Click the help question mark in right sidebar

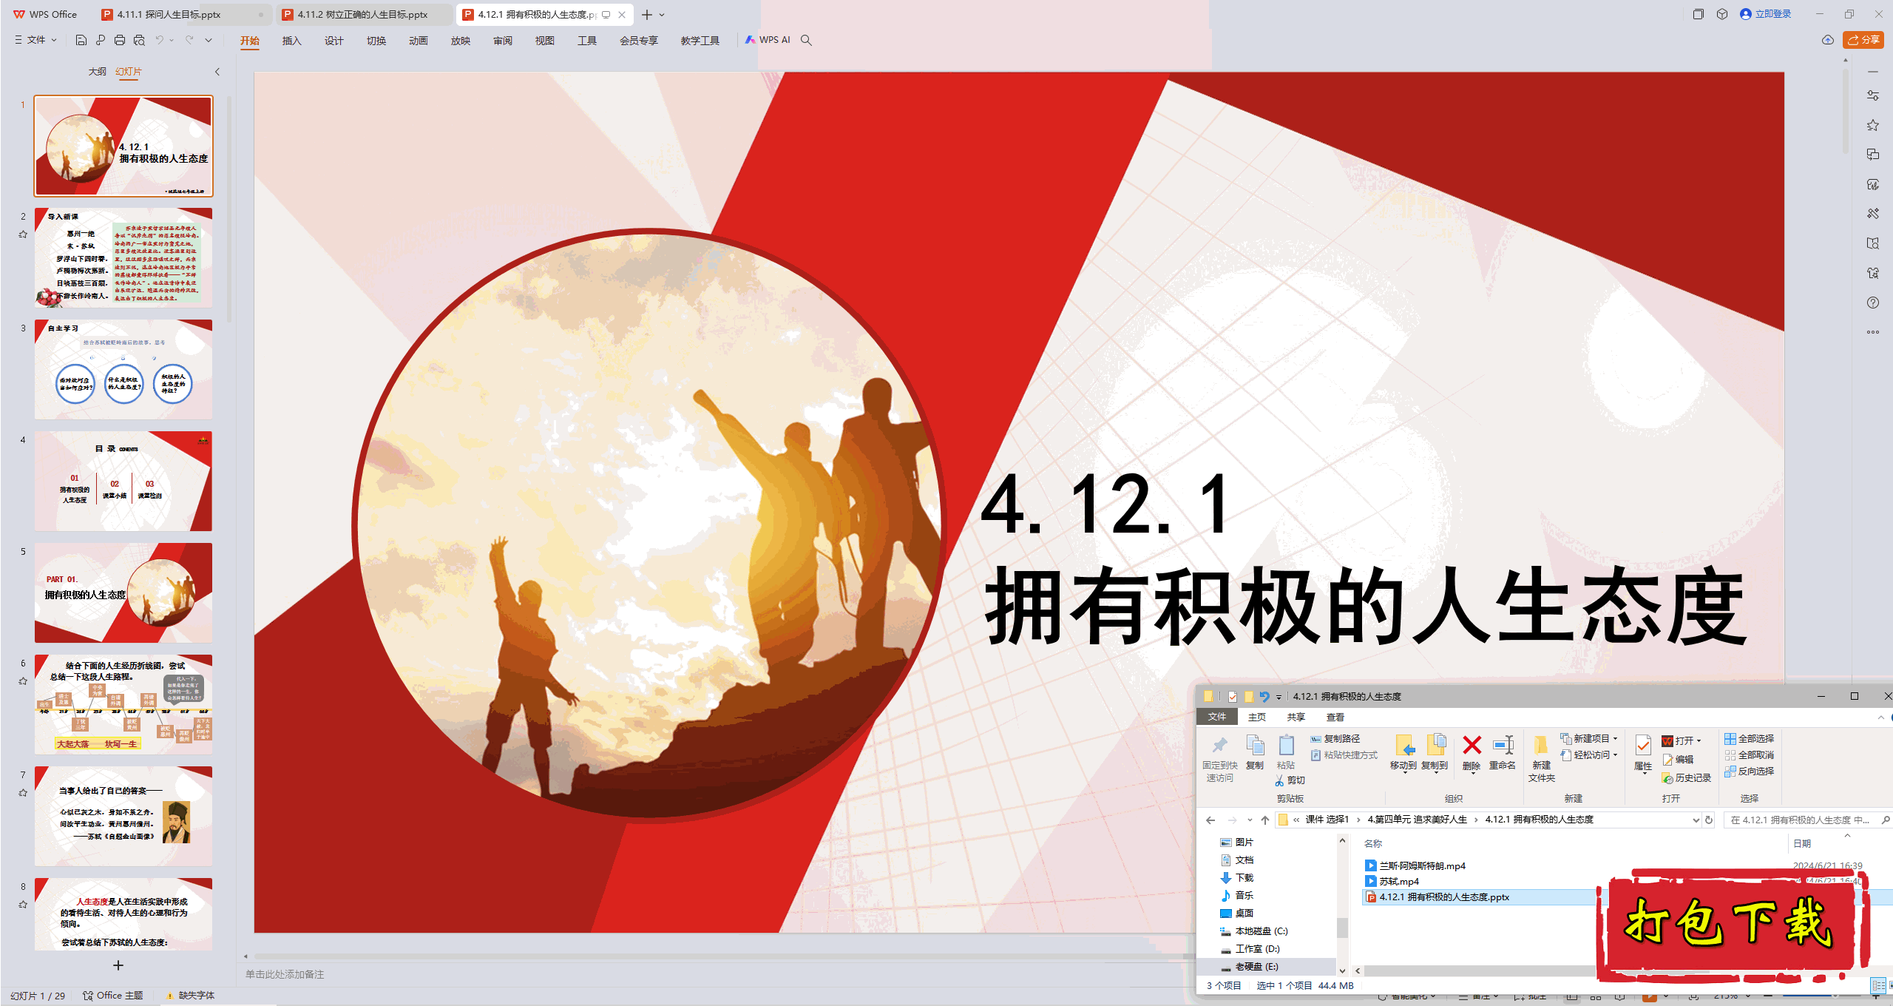click(1873, 303)
